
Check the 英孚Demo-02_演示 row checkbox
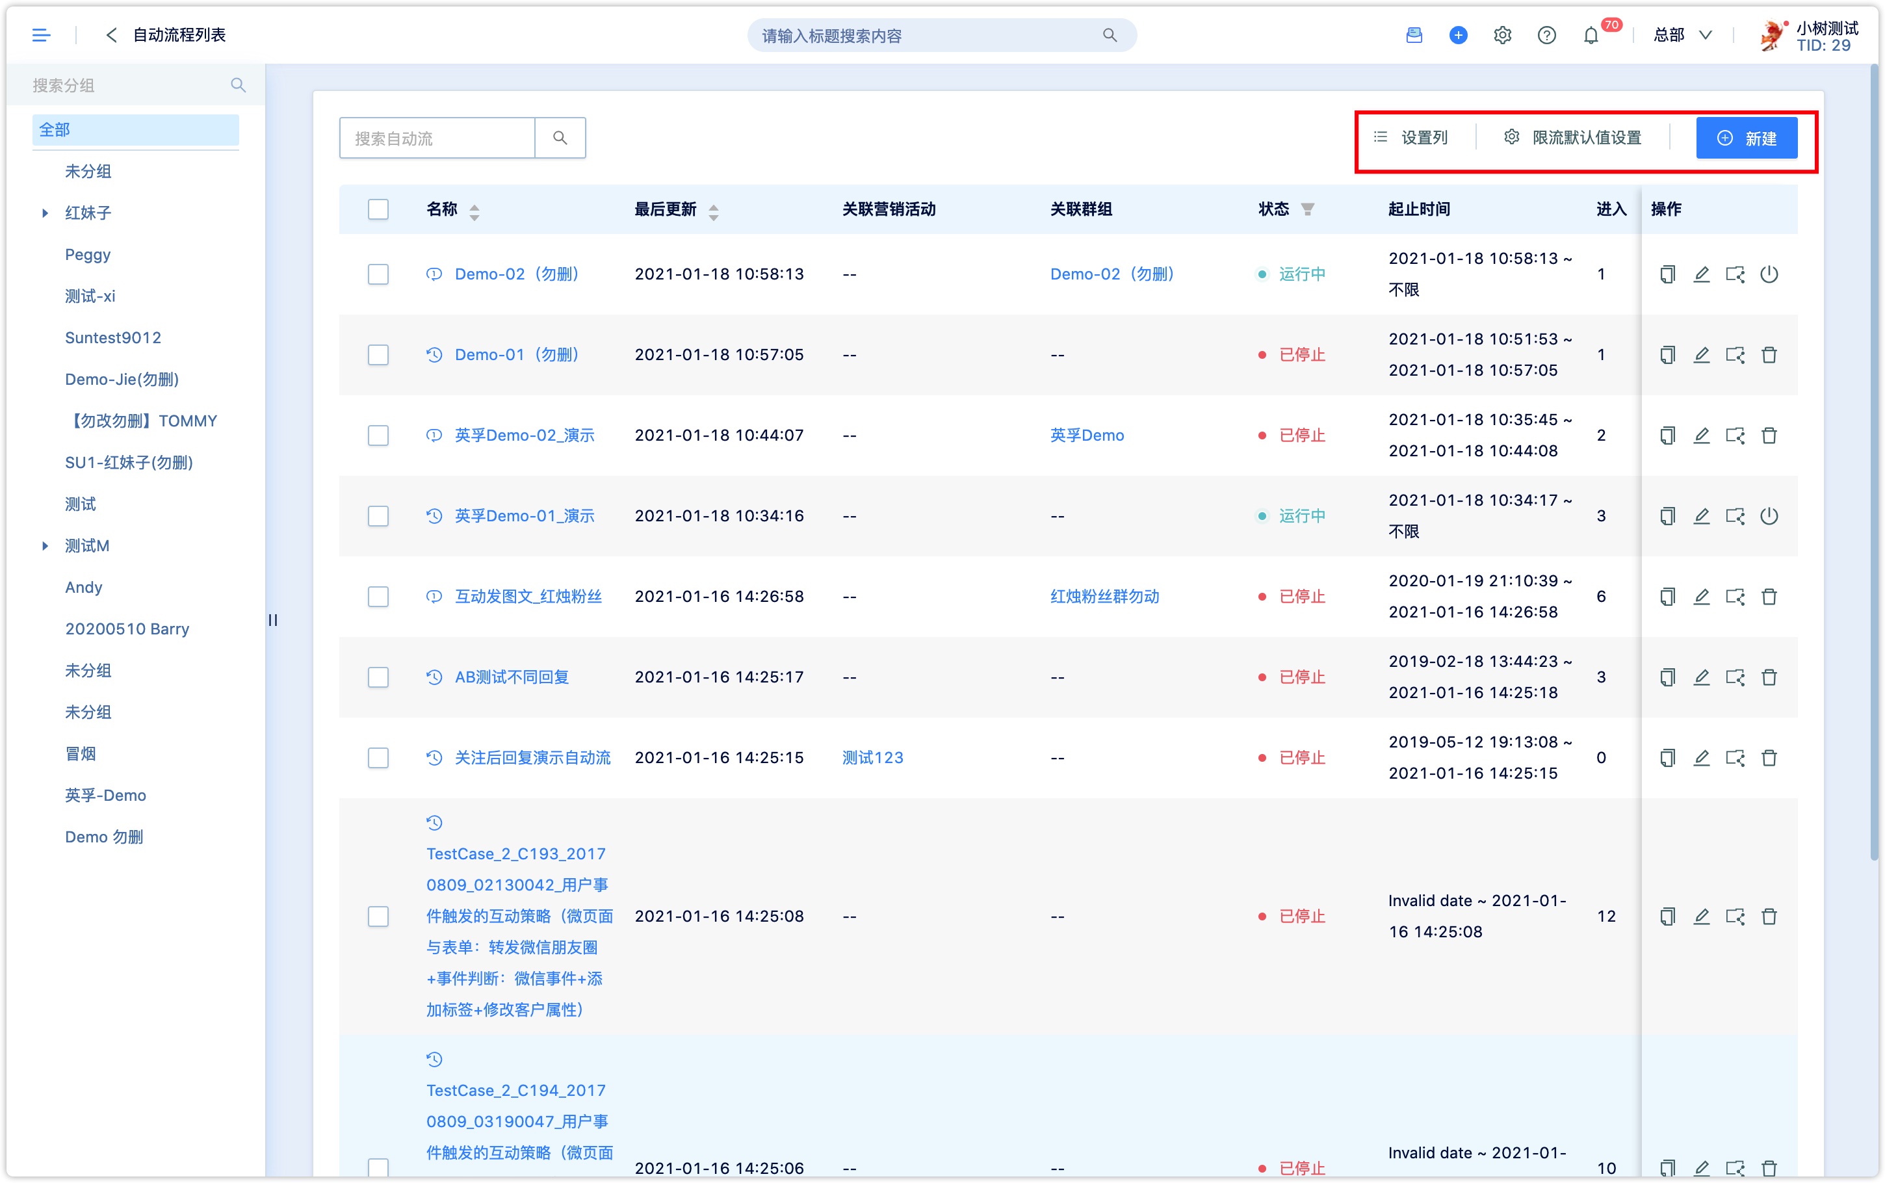click(378, 435)
